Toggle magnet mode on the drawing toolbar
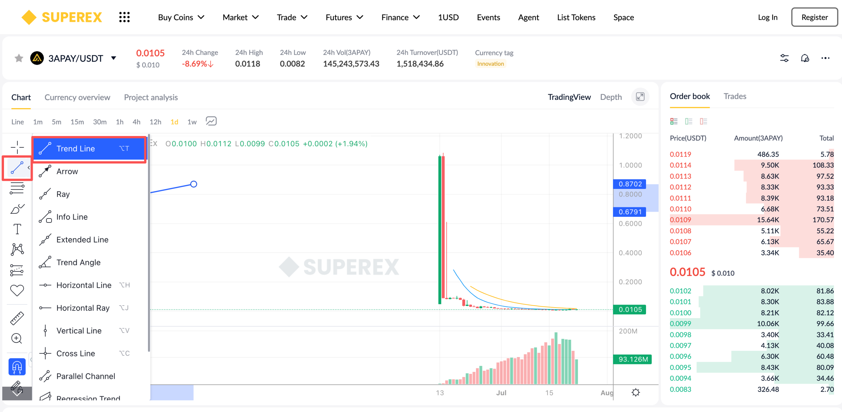Screen dimensions: 842x412 point(17,366)
